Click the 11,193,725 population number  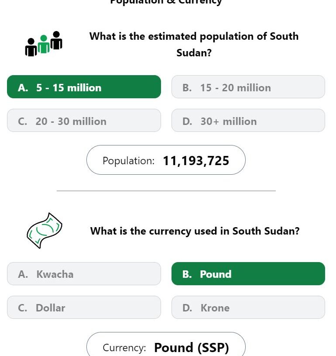196,160
